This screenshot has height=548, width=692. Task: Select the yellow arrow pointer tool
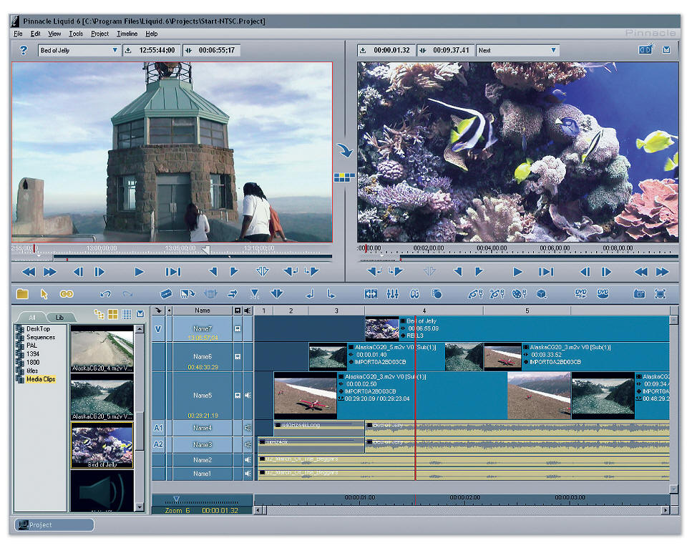coord(44,294)
